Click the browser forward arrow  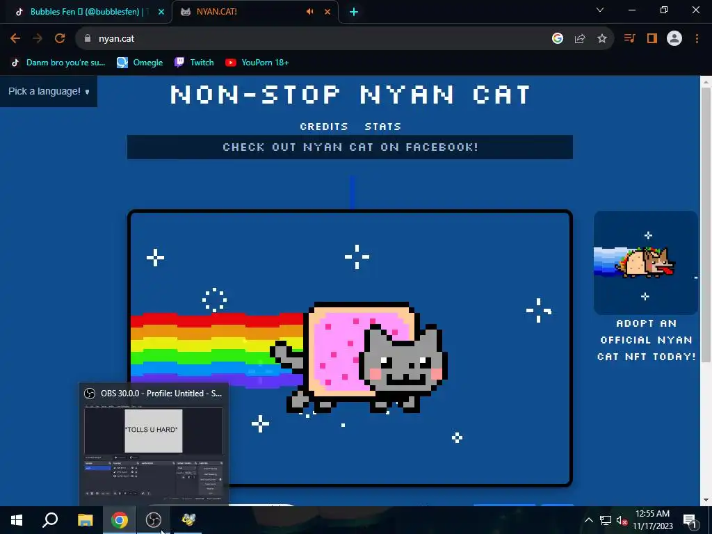coord(38,39)
